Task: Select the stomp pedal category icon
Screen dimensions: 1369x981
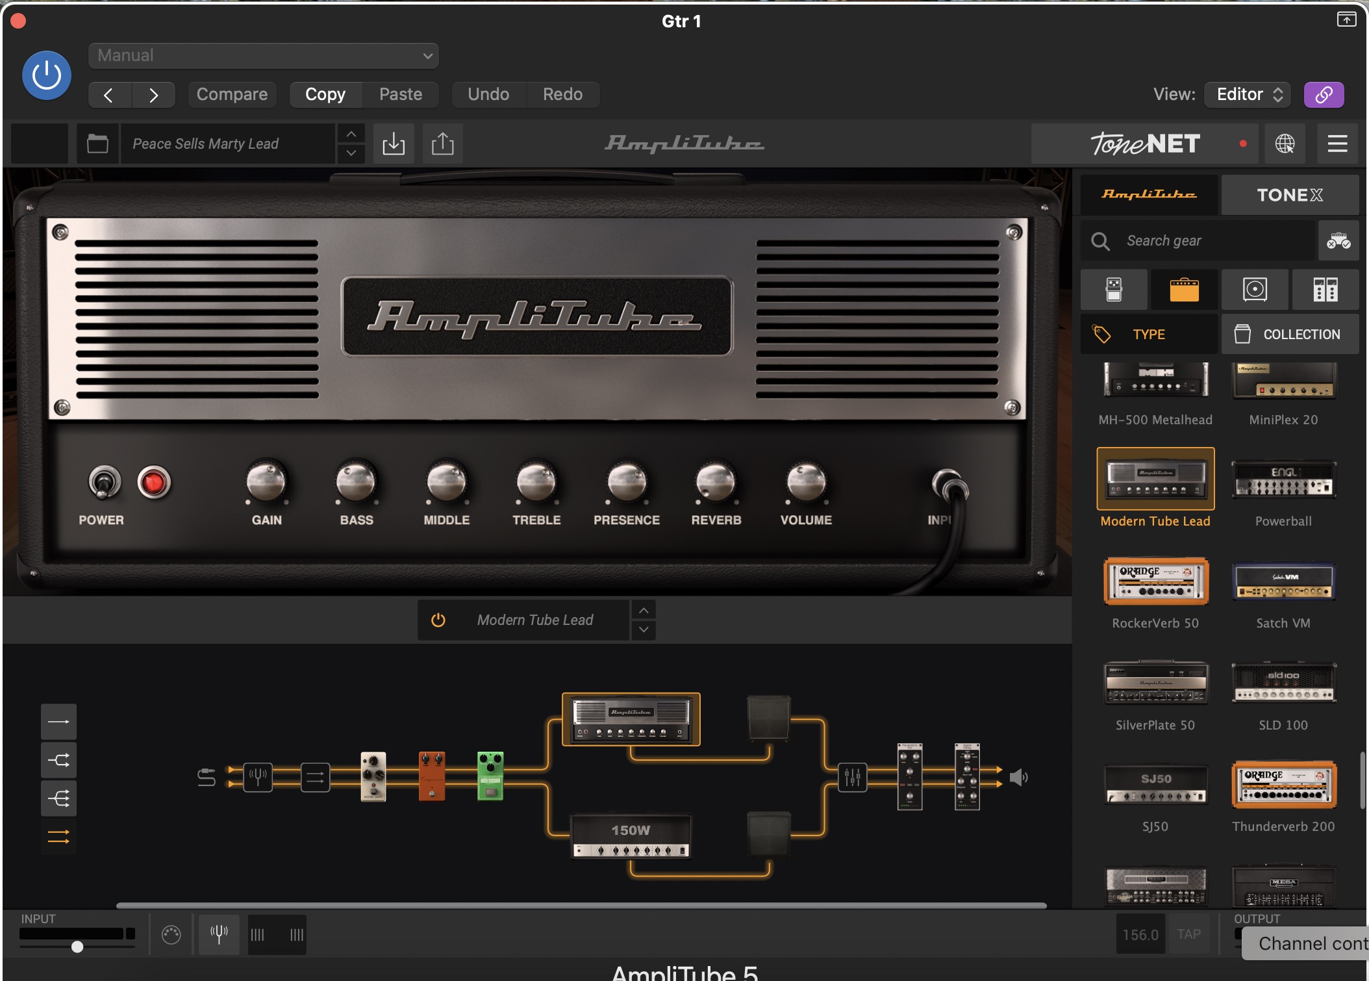Action: (1114, 290)
